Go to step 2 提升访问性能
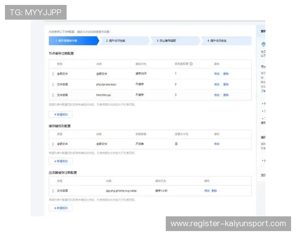This screenshot has width=296, height=236. coord(125,41)
